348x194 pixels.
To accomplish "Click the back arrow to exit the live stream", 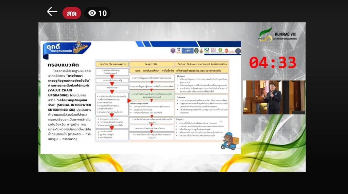I will [52, 12].
